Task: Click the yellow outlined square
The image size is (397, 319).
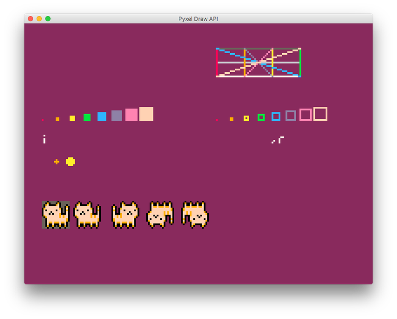Action: click(x=247, y=118)
